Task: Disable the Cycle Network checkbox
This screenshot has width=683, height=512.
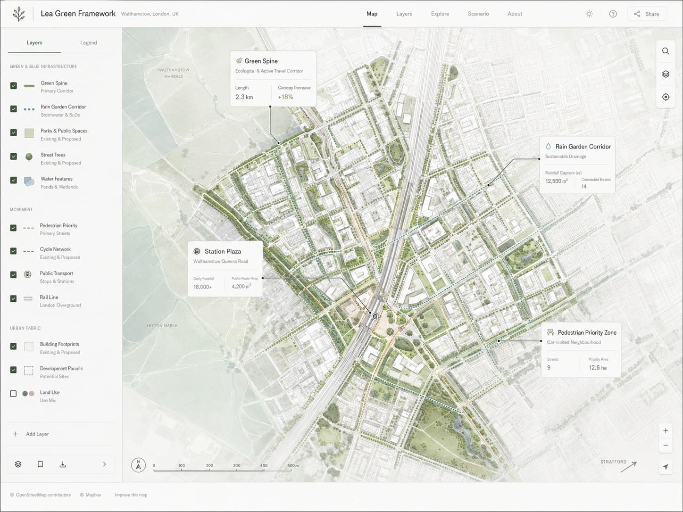Action: (13, 251)
